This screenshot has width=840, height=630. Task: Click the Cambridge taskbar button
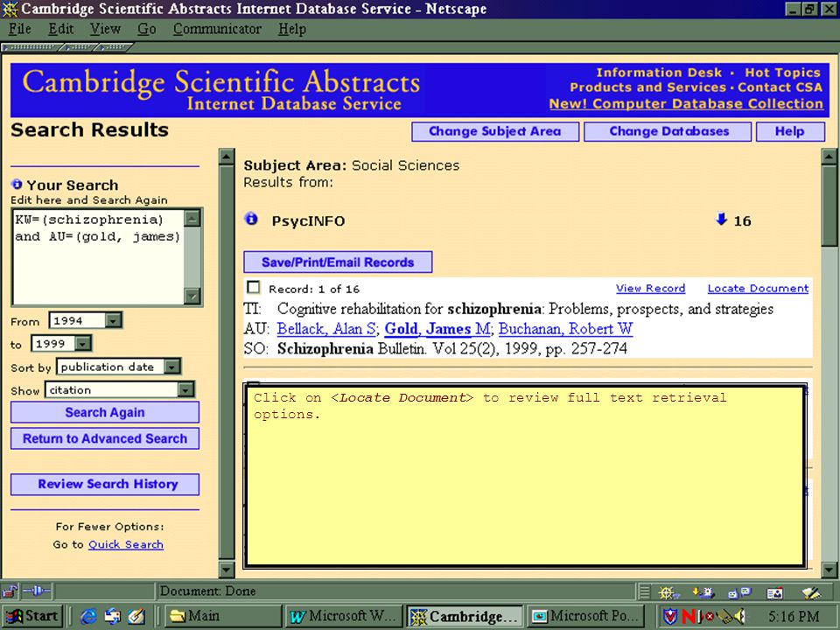[465, 617]
